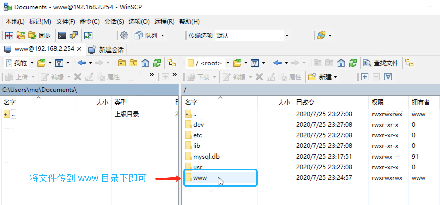Switch to the new session (新建会话) tab
440x205 pixels.
[x=106, y=49]
